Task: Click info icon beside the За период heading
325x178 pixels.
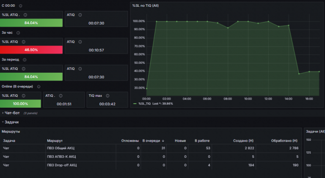Action: pyautogui.click(x=25, y=60)
